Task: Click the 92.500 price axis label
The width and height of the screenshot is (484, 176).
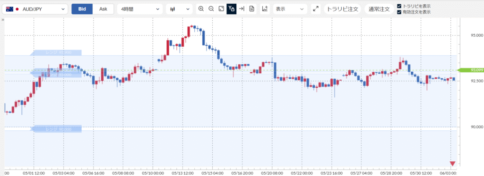Action: (x=477, y=81)
